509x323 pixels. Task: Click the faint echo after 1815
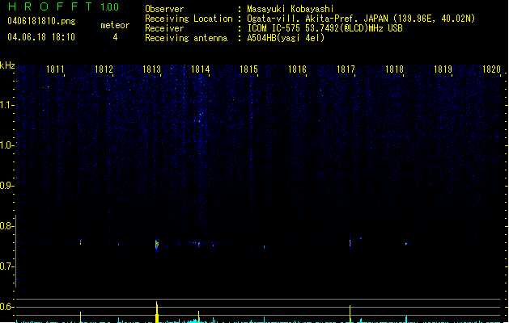265,246
